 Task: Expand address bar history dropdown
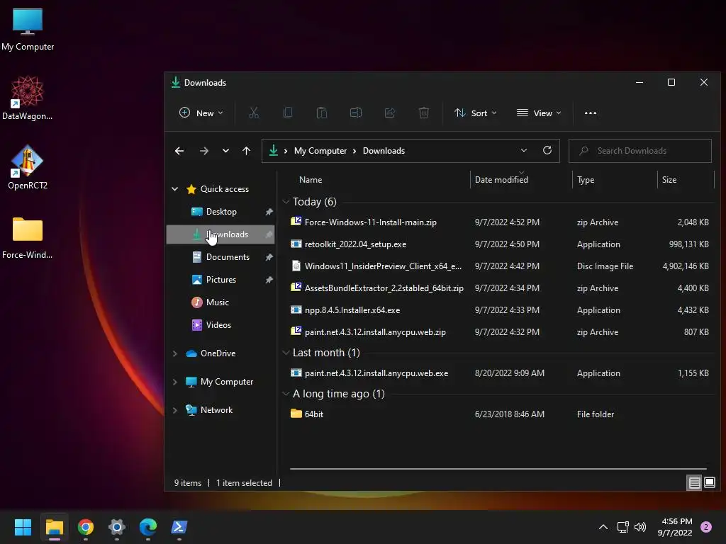[x=524, y=150]
